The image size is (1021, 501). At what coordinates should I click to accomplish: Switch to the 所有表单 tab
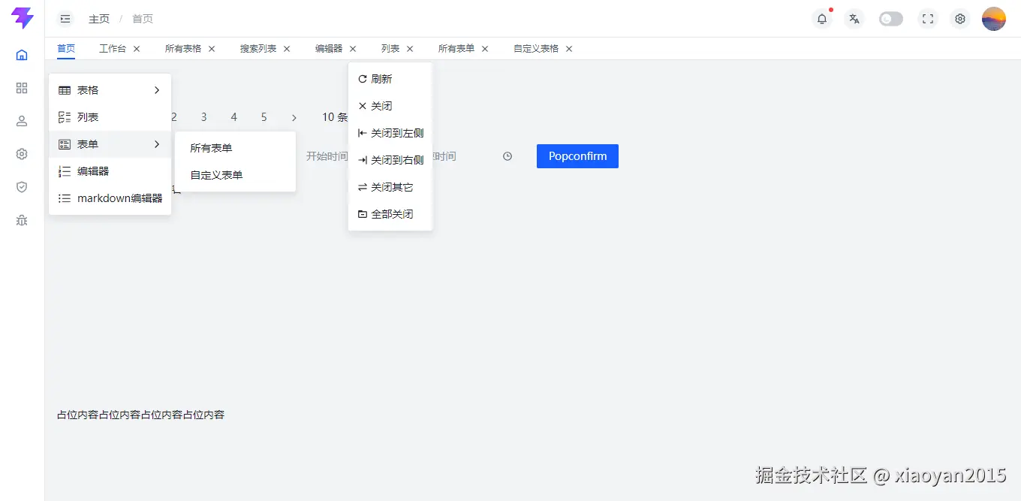pos(456,48)
